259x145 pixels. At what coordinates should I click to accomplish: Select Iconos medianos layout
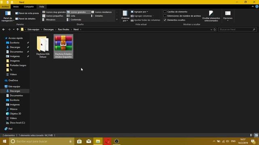click(102, 12)
